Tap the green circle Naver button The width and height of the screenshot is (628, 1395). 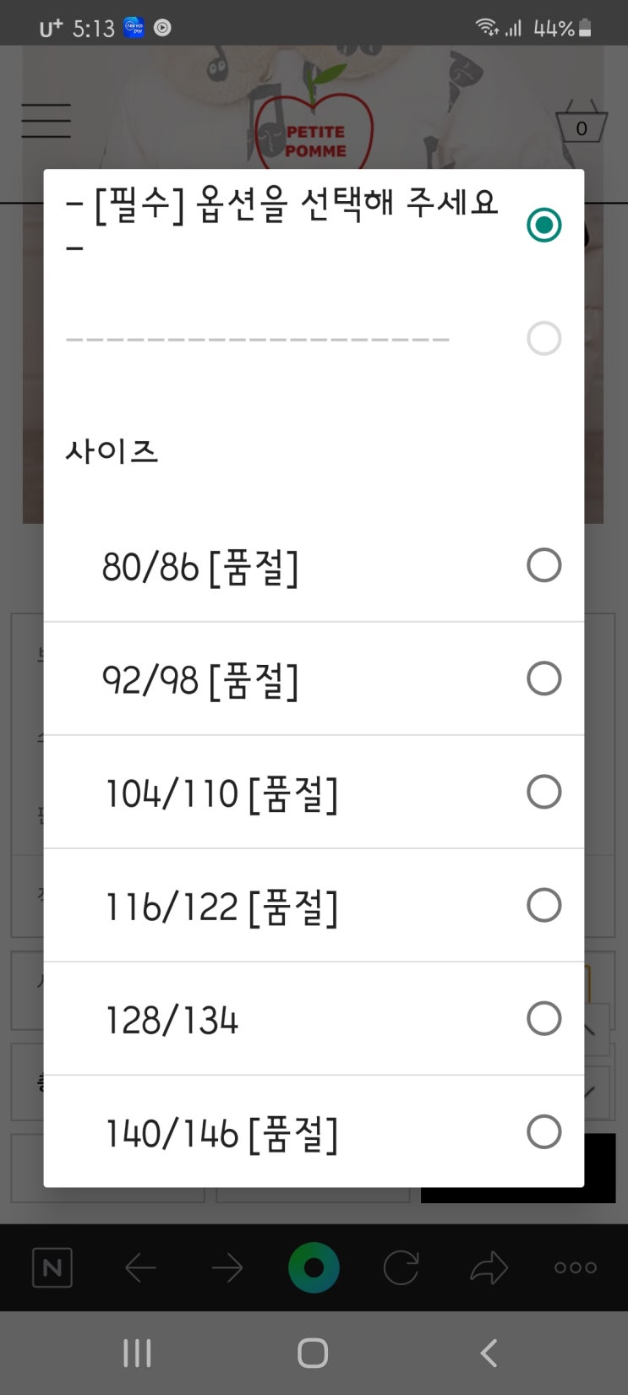(314, 1267)
